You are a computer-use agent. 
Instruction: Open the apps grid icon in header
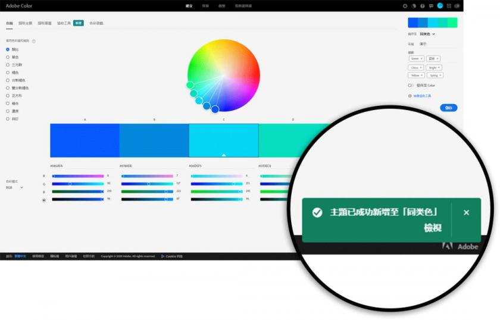pyautogui.click(x=448, y=5)
